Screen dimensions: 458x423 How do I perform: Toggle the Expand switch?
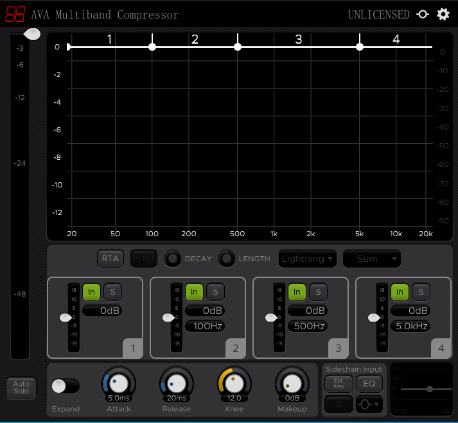point(66,386)
